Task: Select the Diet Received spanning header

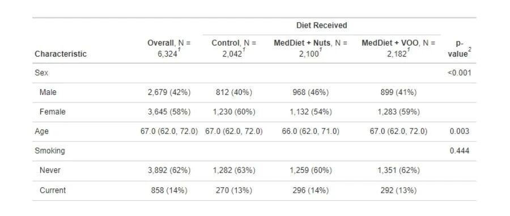Action: point(321,25)
